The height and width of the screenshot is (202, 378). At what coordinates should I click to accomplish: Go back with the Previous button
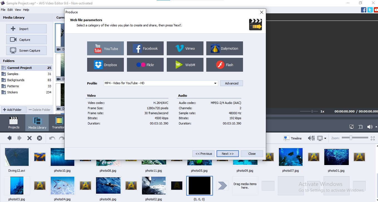pyautogui.click(x=203, y=154)
